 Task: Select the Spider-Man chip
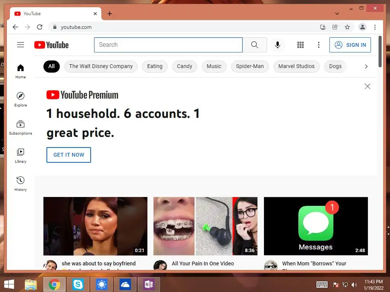(250, 66)
